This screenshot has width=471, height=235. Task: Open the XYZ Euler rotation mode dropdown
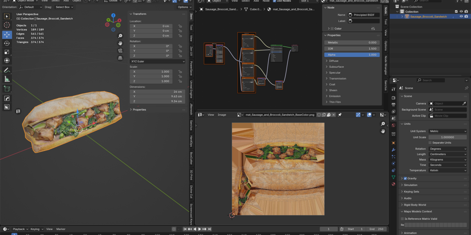(x=157, y=61)
